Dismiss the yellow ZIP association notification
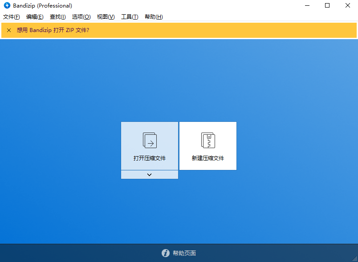 (x=9, y=30)
